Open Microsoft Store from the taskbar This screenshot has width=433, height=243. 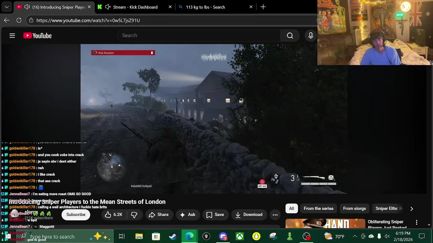tap(156, 237)
